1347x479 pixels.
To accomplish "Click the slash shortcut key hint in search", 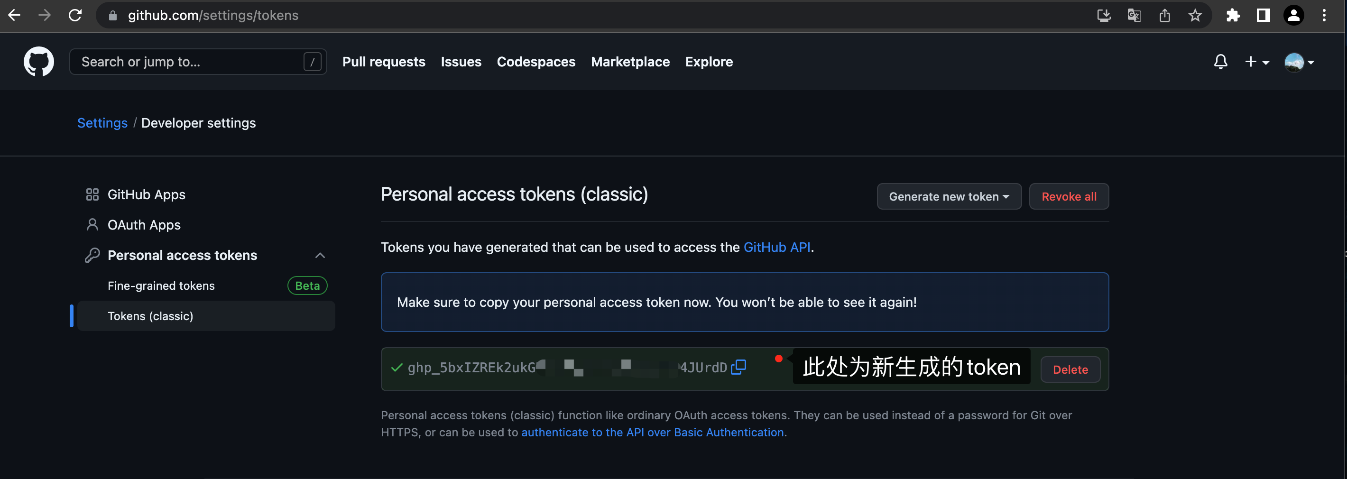I will click(x=312, y=62).
